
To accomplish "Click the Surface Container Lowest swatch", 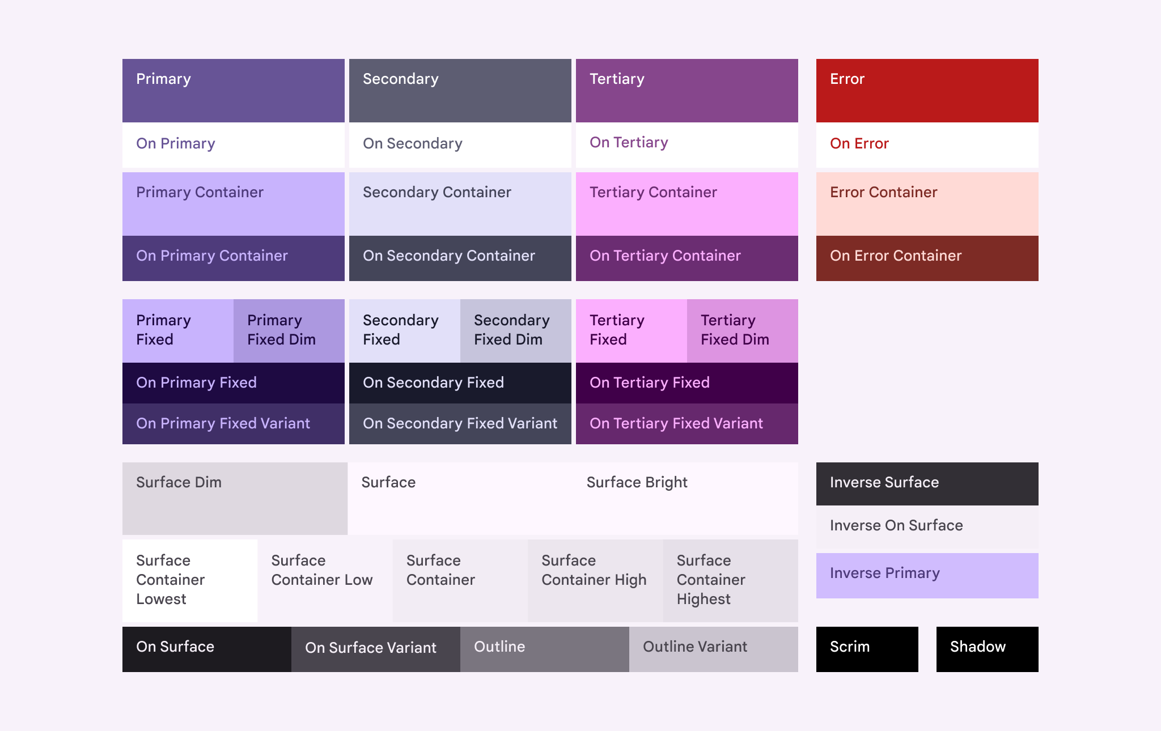I will (x=189, y=580).
